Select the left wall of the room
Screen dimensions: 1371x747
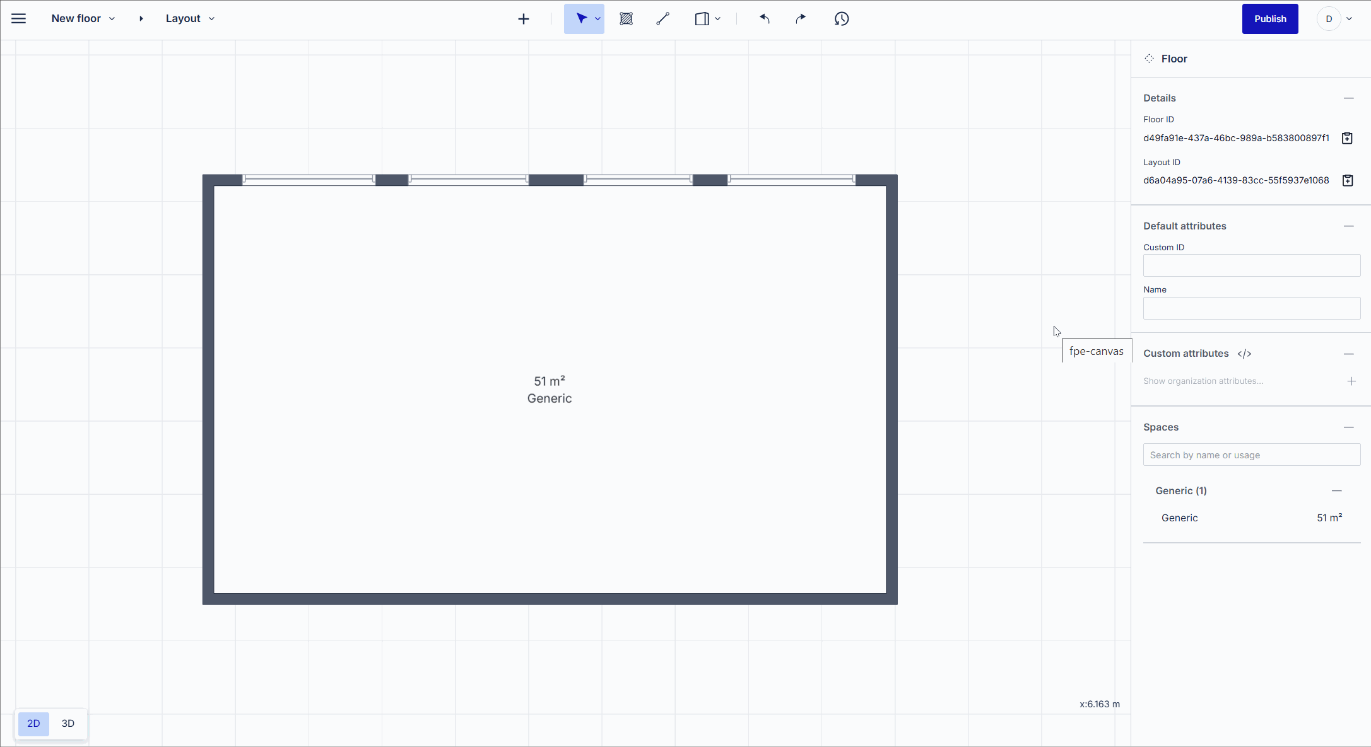pyautogui.click(x=208, y=390)
